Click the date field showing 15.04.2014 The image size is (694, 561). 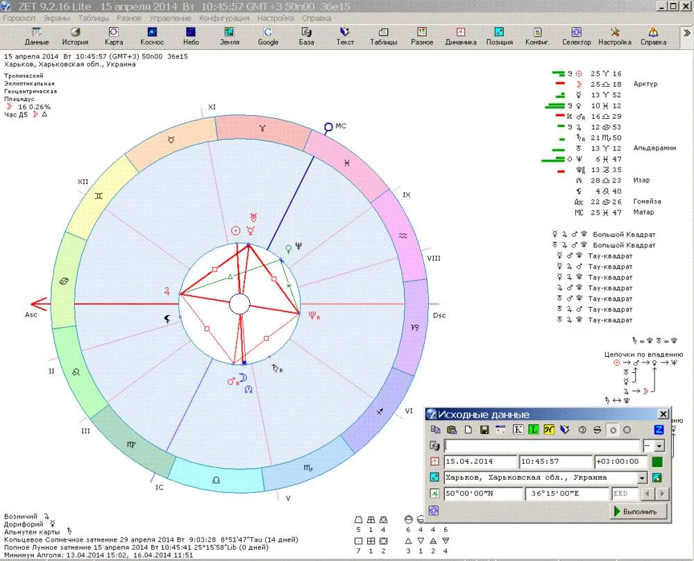click(480, 462)
